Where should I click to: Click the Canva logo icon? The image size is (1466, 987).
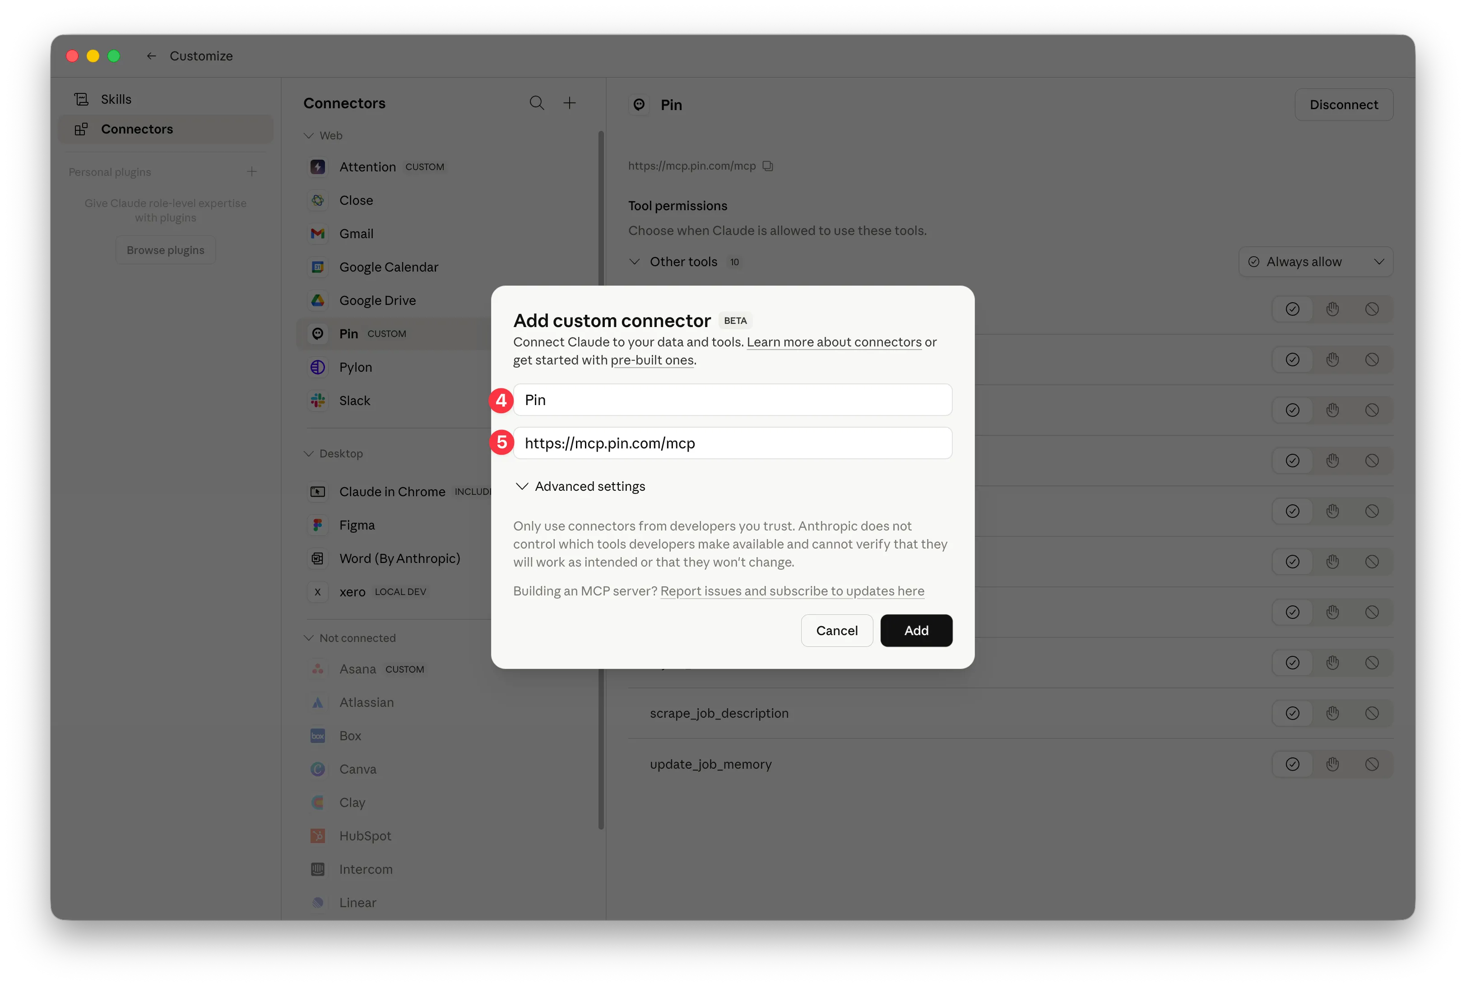click(318, 769)
